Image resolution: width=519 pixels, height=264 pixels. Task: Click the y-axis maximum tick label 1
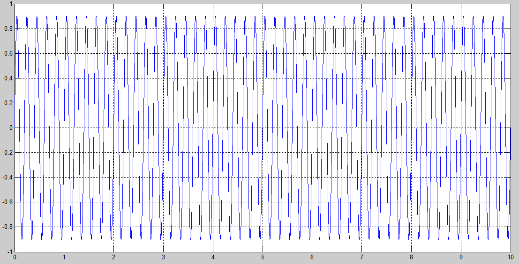pyautogui.click(x=11, y=4)
